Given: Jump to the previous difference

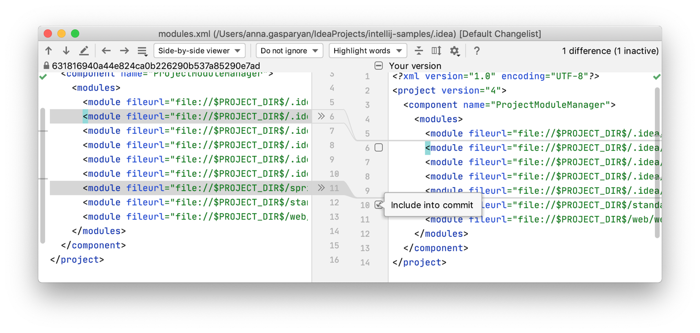Looking at the screenshot, I should point(48,51).
